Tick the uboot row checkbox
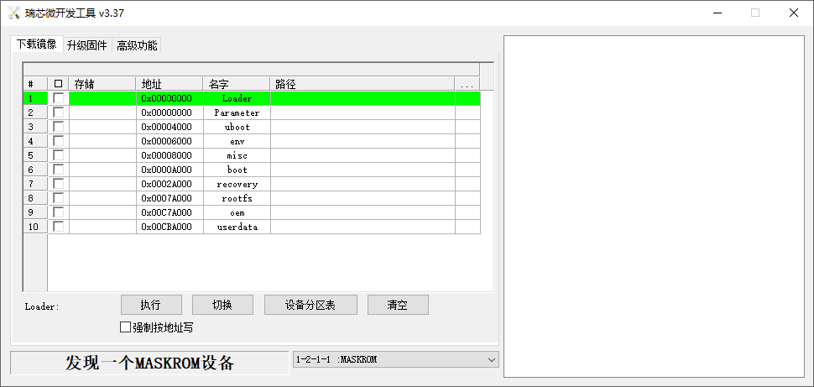The height and width of the screenshot is (387, 814). tap(58, 127)
